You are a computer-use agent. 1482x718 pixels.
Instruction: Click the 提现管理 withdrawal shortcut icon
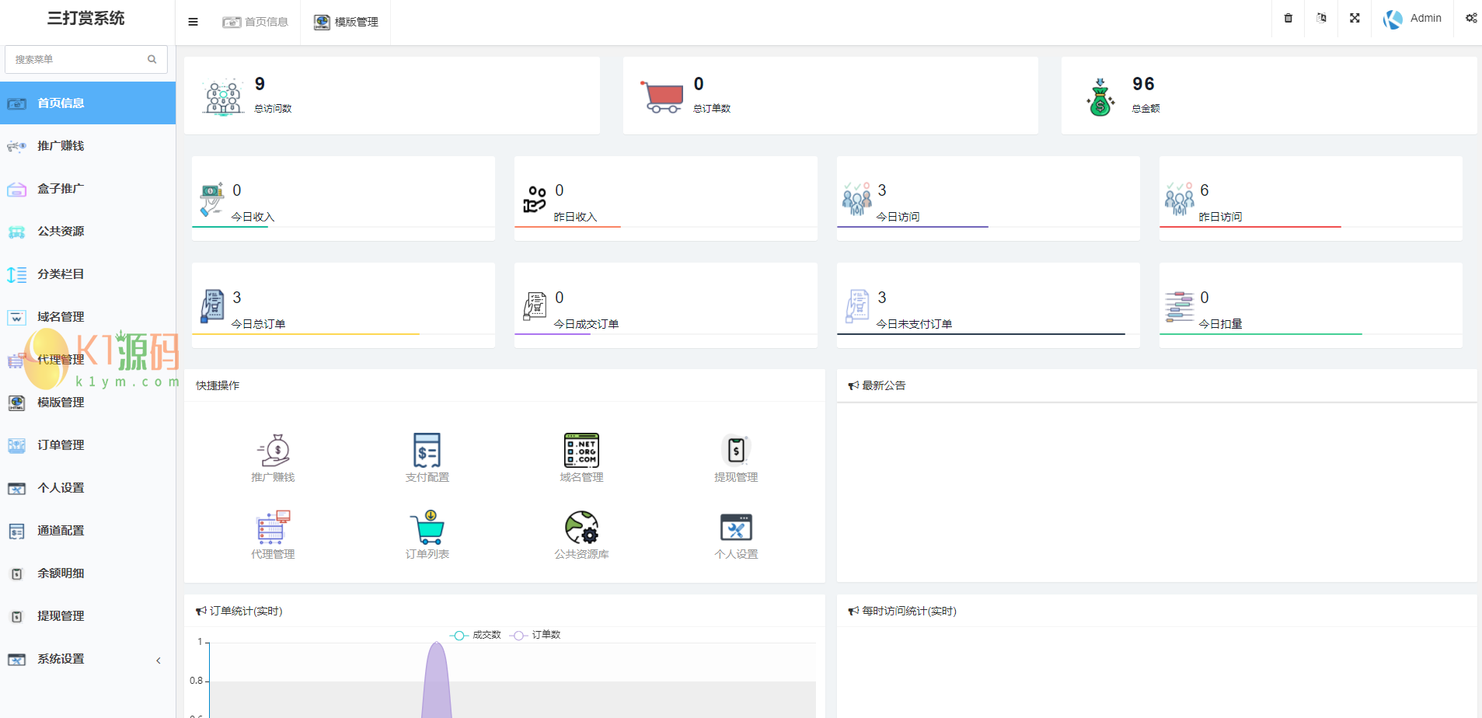coord(736,450)
